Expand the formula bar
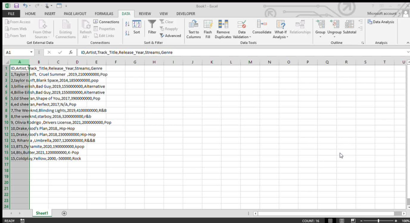The image size is (410, 223). [408, 52]
